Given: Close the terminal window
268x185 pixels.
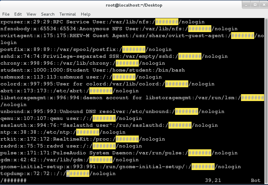Looking at the screenshot, I should (264, 5).
